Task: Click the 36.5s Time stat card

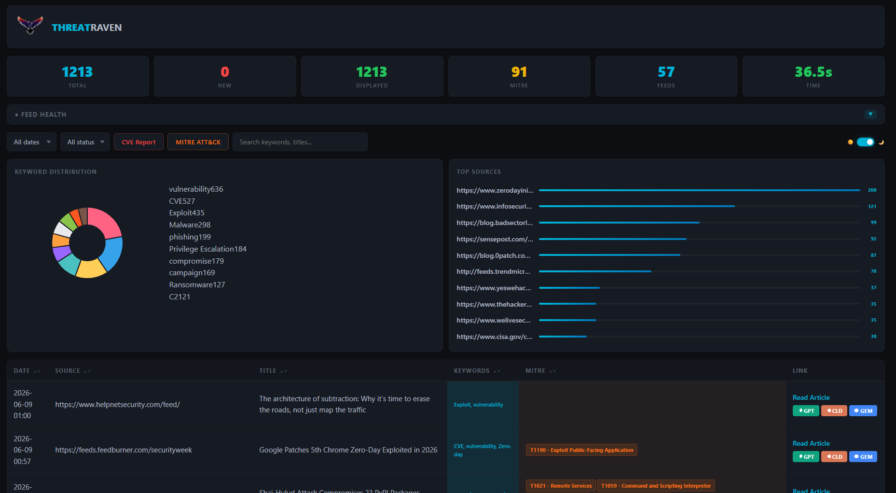Action: tap(813, 76)
